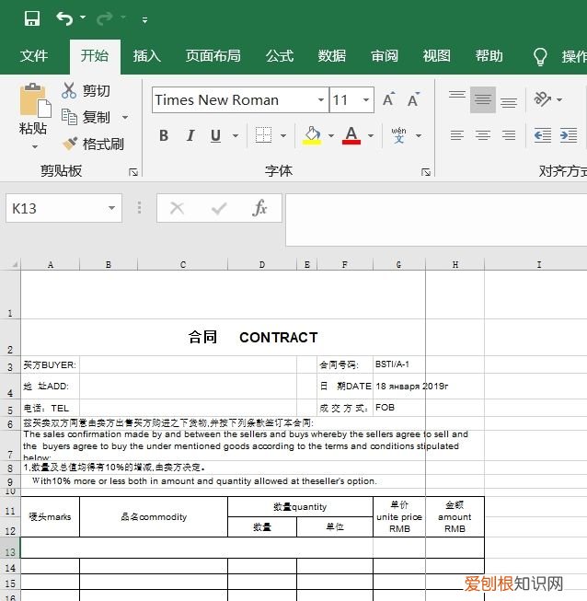Switch to the 数据 ribbon tab
This screenshot has width=587, height=601.
tap(332, 56)
